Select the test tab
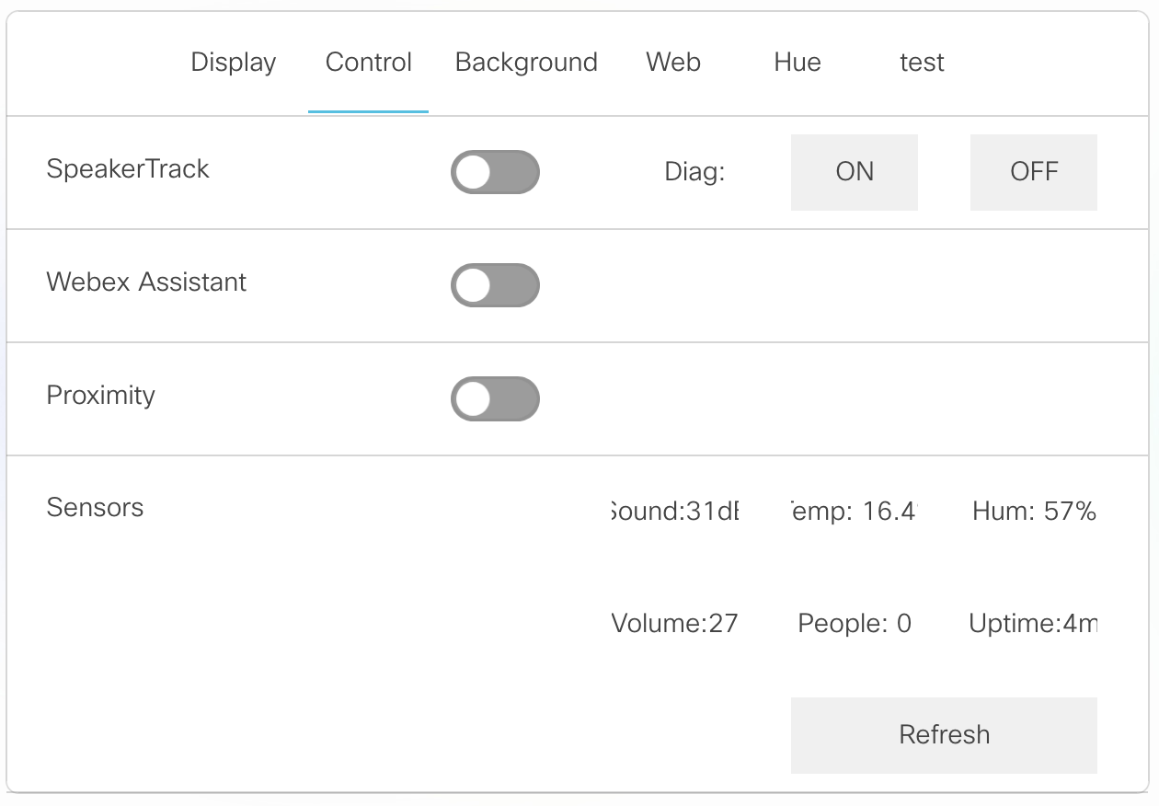Viewport: 1159px width, 806px height. pos(922,63)
